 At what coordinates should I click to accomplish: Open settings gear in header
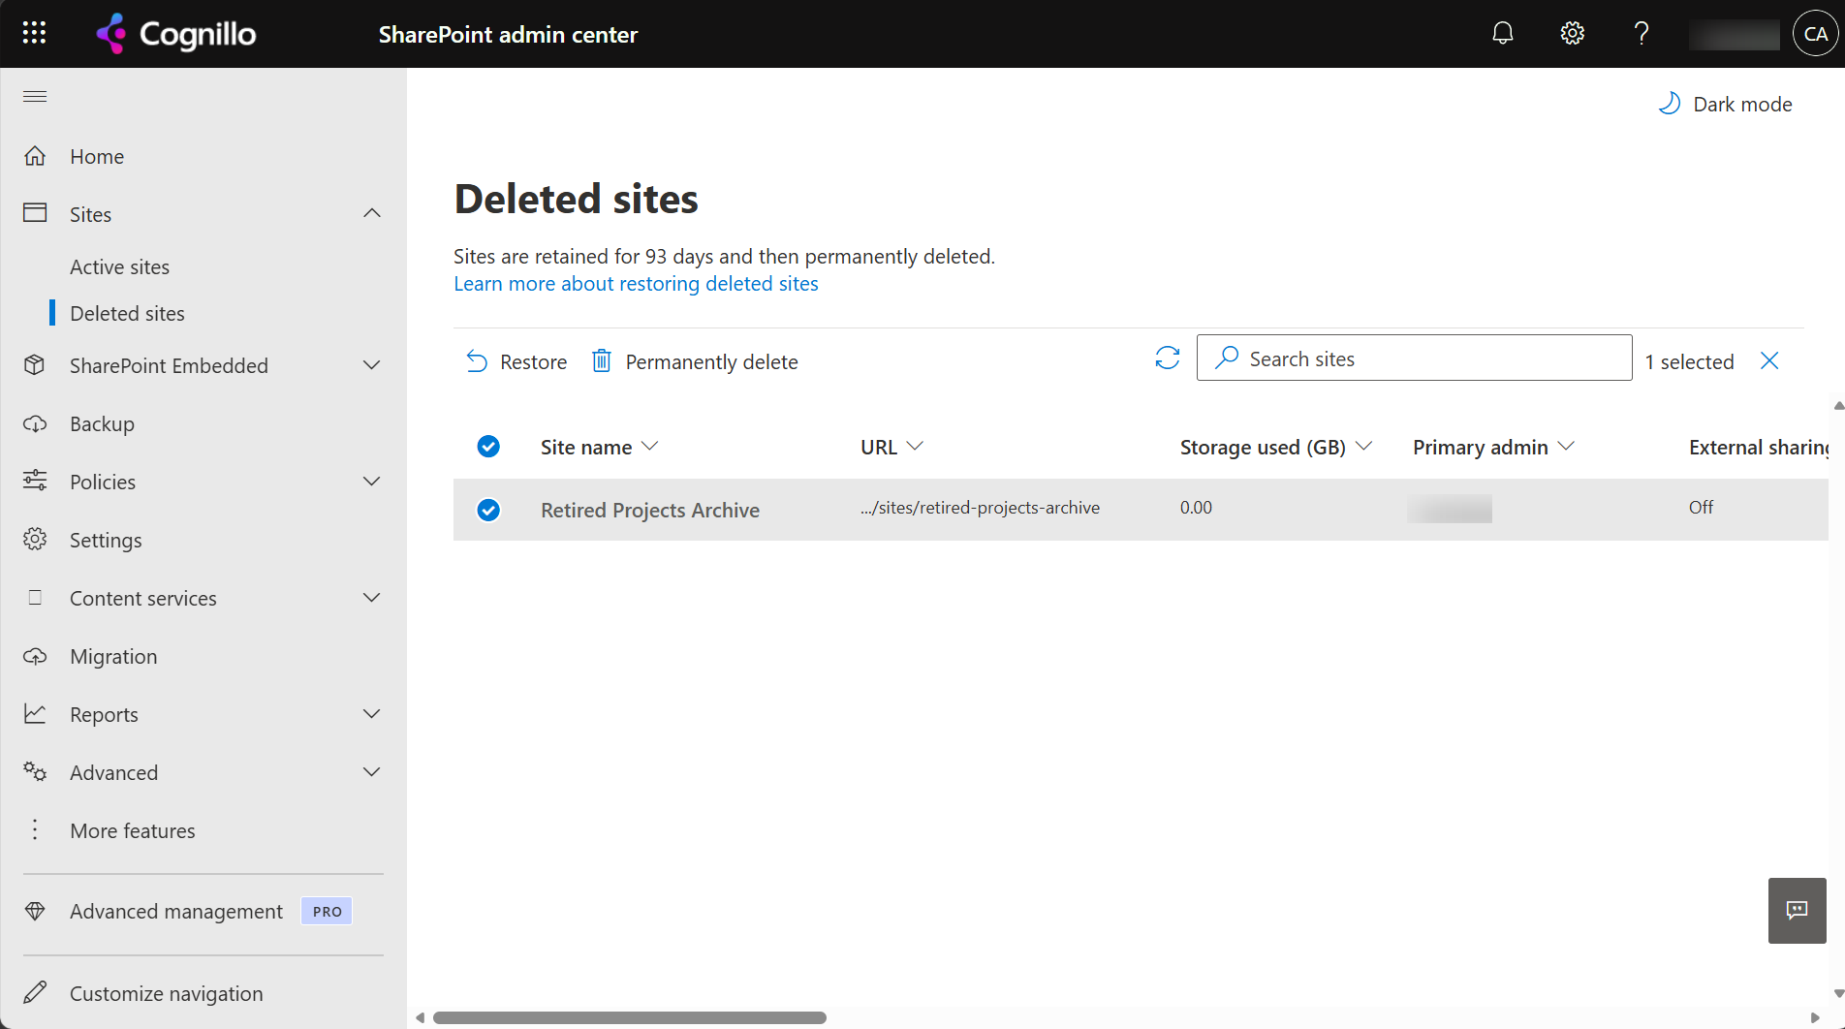point(1572,33)
